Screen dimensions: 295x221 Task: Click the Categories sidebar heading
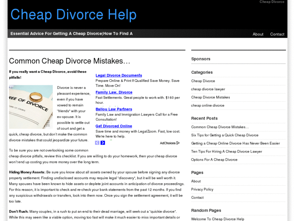[x=202, y=72]
